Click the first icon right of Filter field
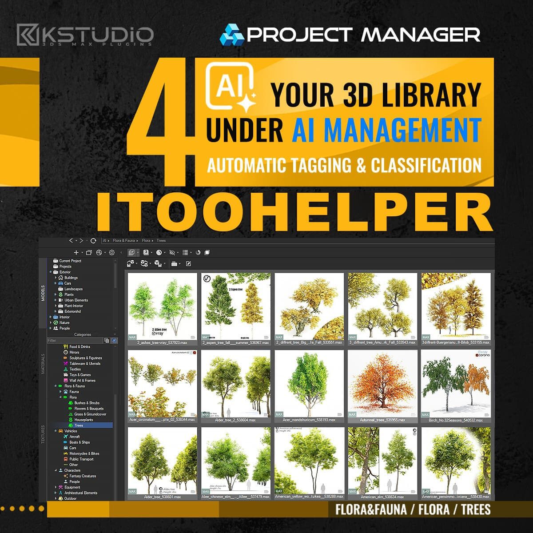533x533 pixels. (x=107, y=340)
